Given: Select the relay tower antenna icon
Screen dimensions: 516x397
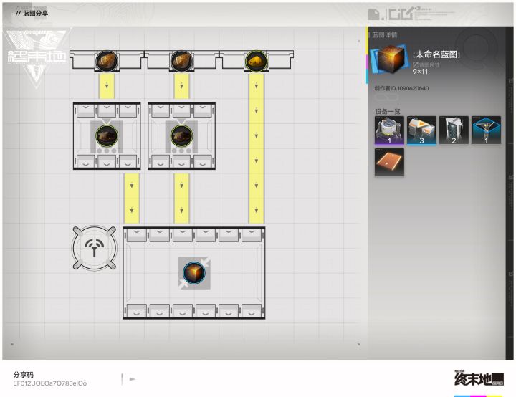Looking at the screenshot, I should (95, 248).
